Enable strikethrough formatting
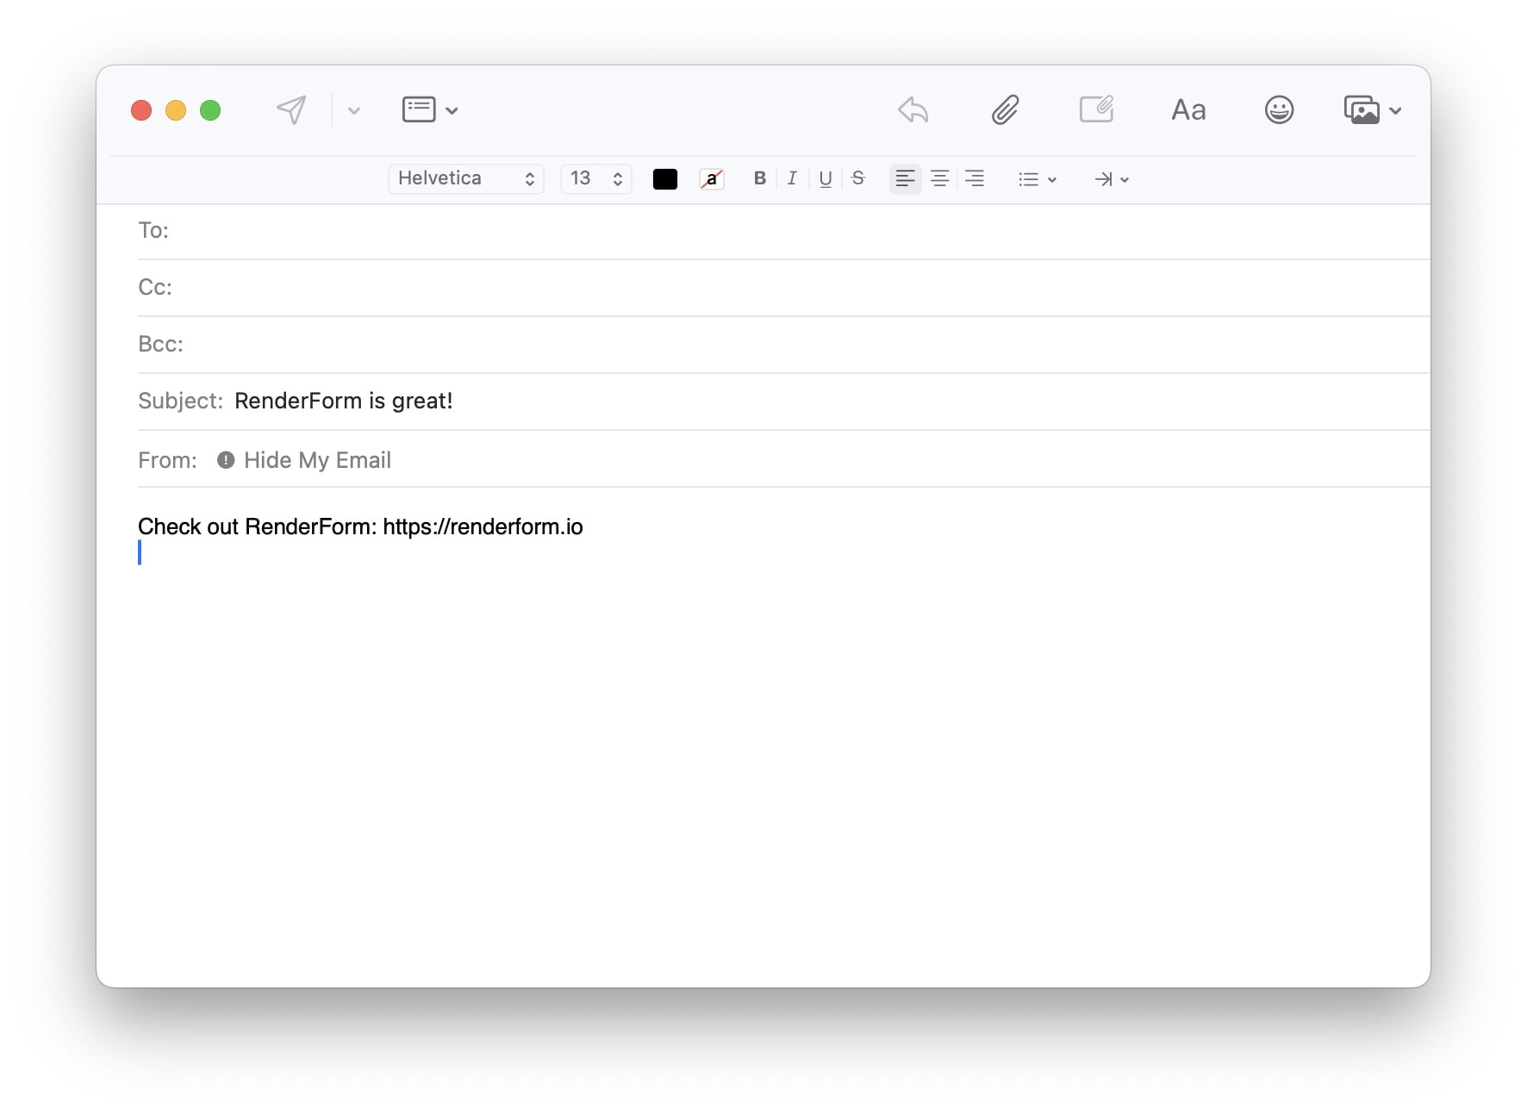This screenshot has height=1115, width=1527. pyautogui.click(x=857, y=178)
